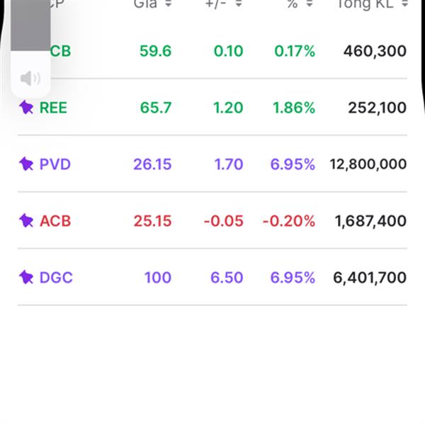The width and height of the screenshot is (425, 425).
Task: Select DGC price 100
Action: (x=158, y=277)
